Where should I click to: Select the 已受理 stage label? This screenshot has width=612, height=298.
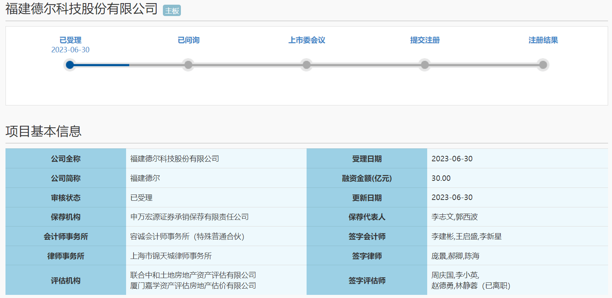pyautogui.click(x=70, y=40)
